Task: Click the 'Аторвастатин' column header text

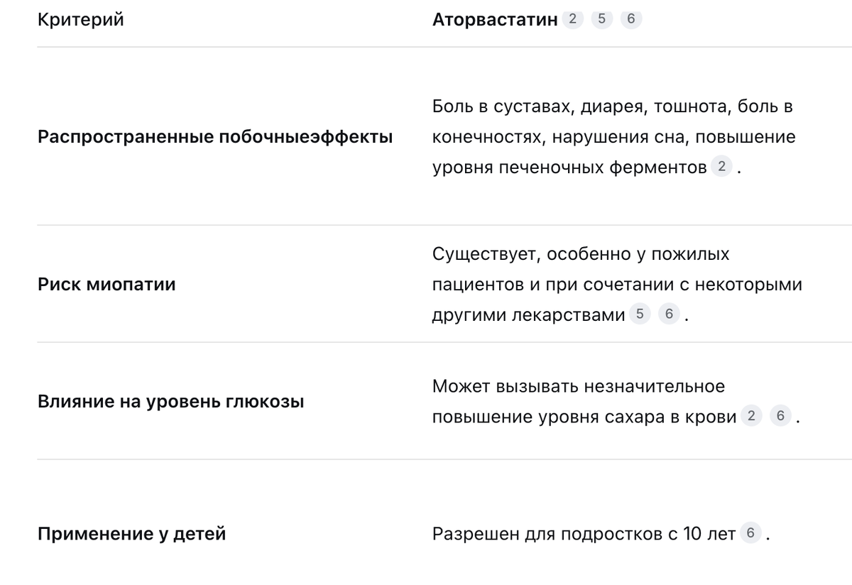Action: tap(495, 20)
